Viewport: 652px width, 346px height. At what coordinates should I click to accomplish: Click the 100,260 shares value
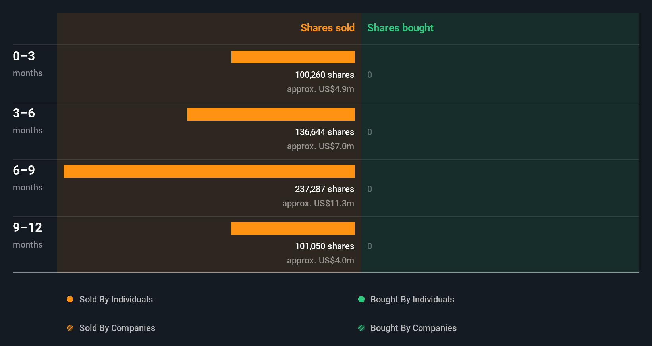(324, 75)
